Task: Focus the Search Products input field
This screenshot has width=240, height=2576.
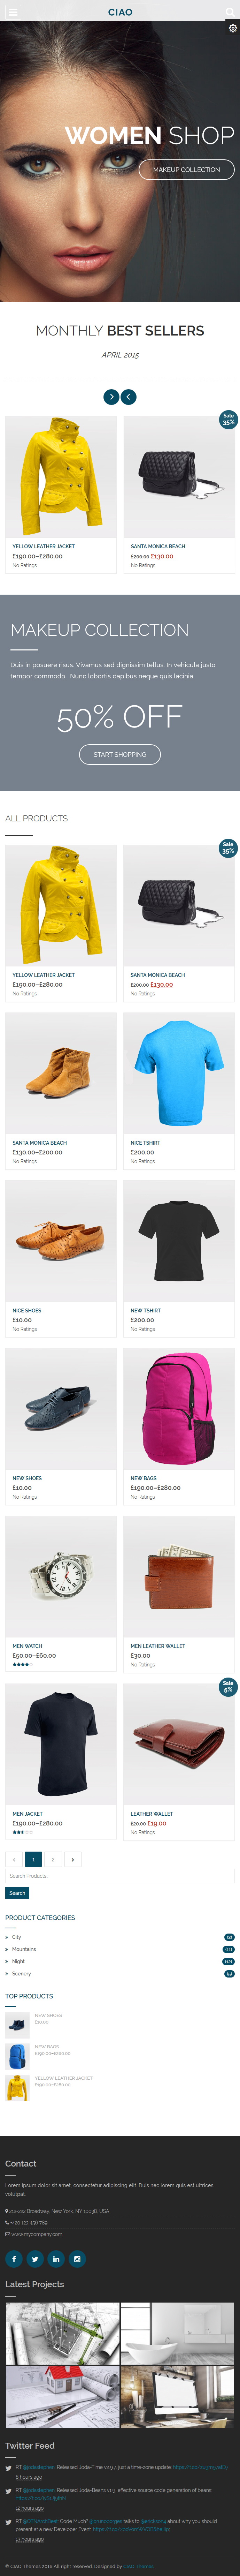Action: [x=120, y=1876]
